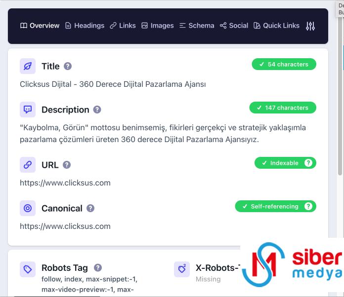Click the Missing X-Robots value
Viewport: 344px width, 297px height.
[x=208, y=279]
